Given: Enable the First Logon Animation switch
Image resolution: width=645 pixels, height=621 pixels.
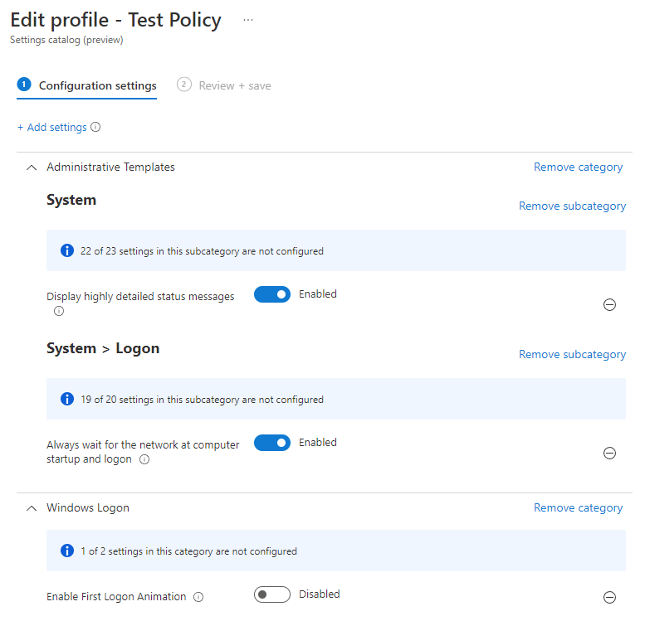Looking at the screenshot, I should pyautogui.click(x=272, y=594).
